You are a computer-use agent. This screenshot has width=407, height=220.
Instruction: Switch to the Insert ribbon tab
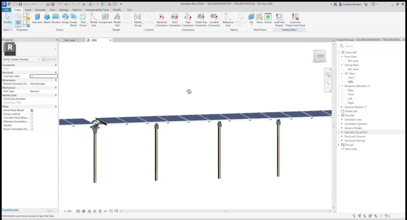28,10
